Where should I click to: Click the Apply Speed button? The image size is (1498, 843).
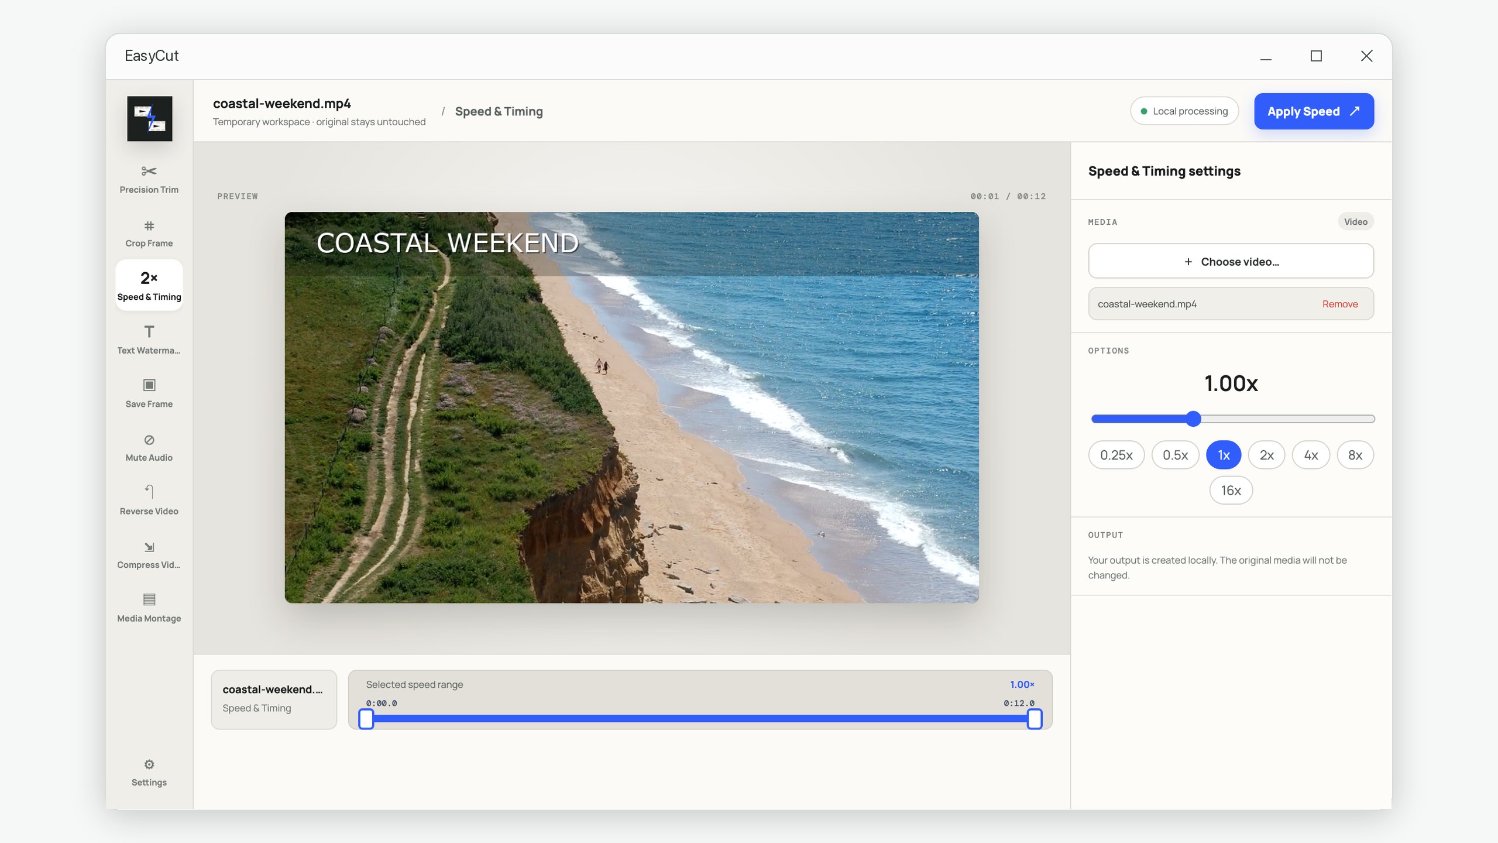(x=1314, y=111)
